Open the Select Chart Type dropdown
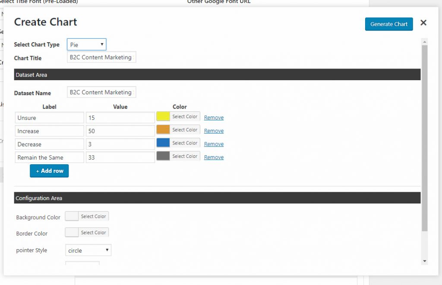This screenshot has width=442, height=285. (86, 44)
